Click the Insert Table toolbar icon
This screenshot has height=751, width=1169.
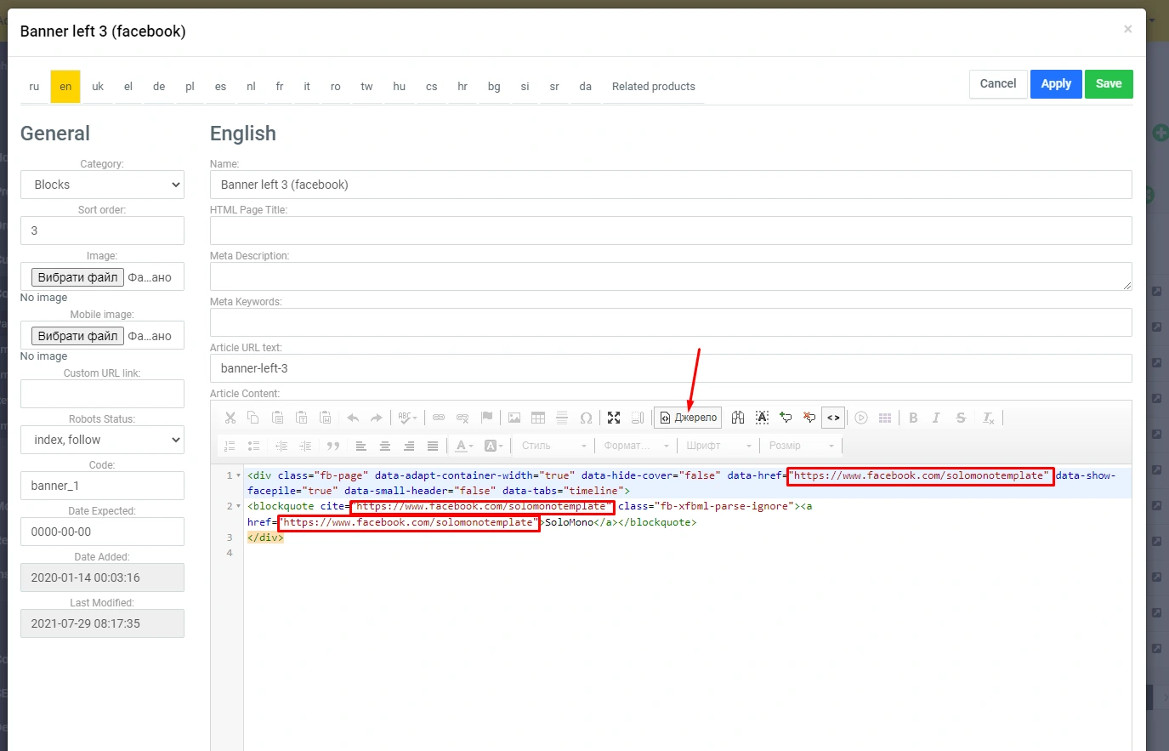(x=538, y=418)
